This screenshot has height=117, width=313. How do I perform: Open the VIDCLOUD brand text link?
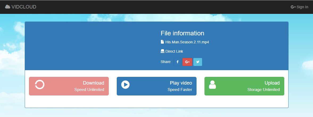[24, 7]
